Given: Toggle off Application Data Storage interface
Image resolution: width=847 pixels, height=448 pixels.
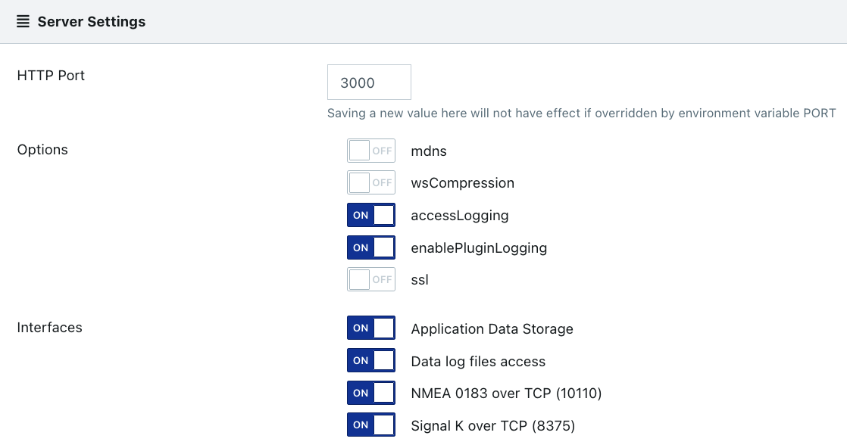Looking at the screenshot, I should click(371, 328).
